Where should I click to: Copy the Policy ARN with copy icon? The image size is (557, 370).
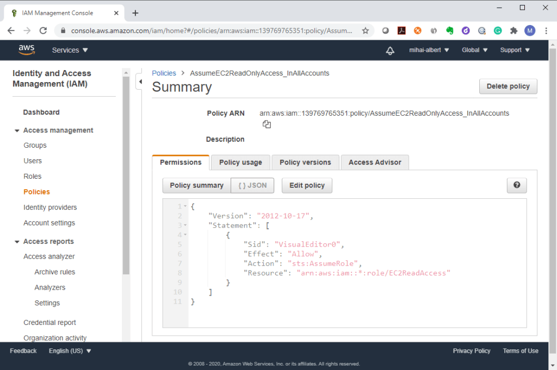[267, 124]
